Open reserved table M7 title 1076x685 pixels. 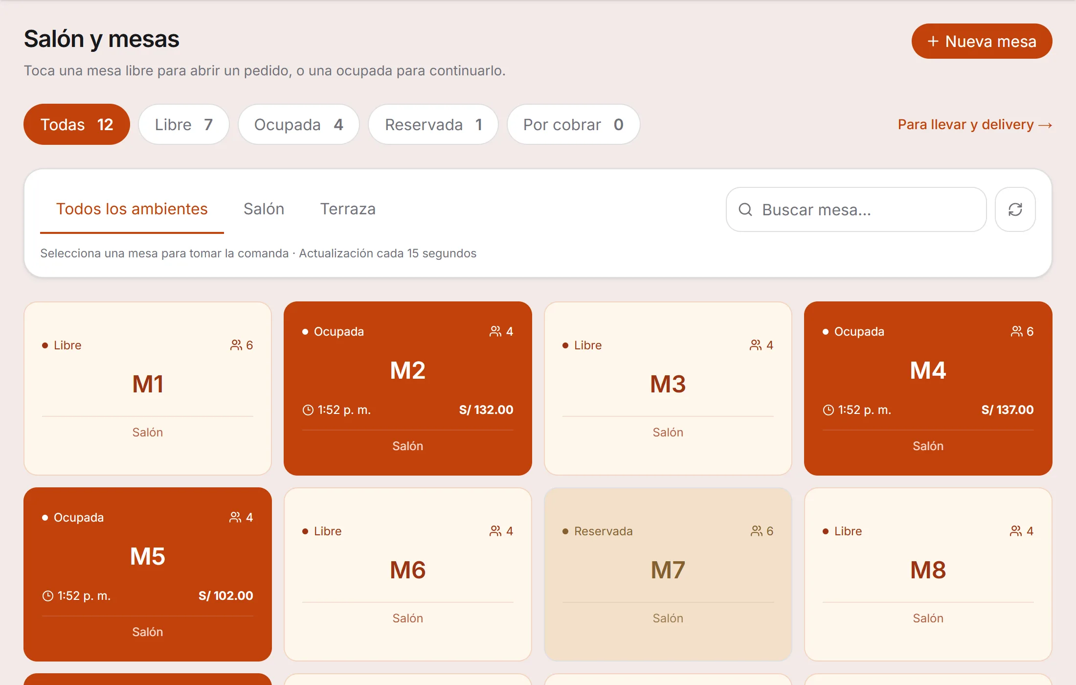point(668,570)
